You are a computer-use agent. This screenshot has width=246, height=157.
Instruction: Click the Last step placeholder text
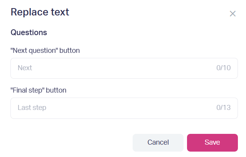(32, 108)
